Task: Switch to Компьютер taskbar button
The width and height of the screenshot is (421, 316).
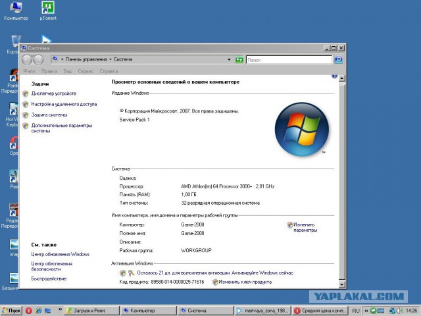Action: tap(149, 311)
